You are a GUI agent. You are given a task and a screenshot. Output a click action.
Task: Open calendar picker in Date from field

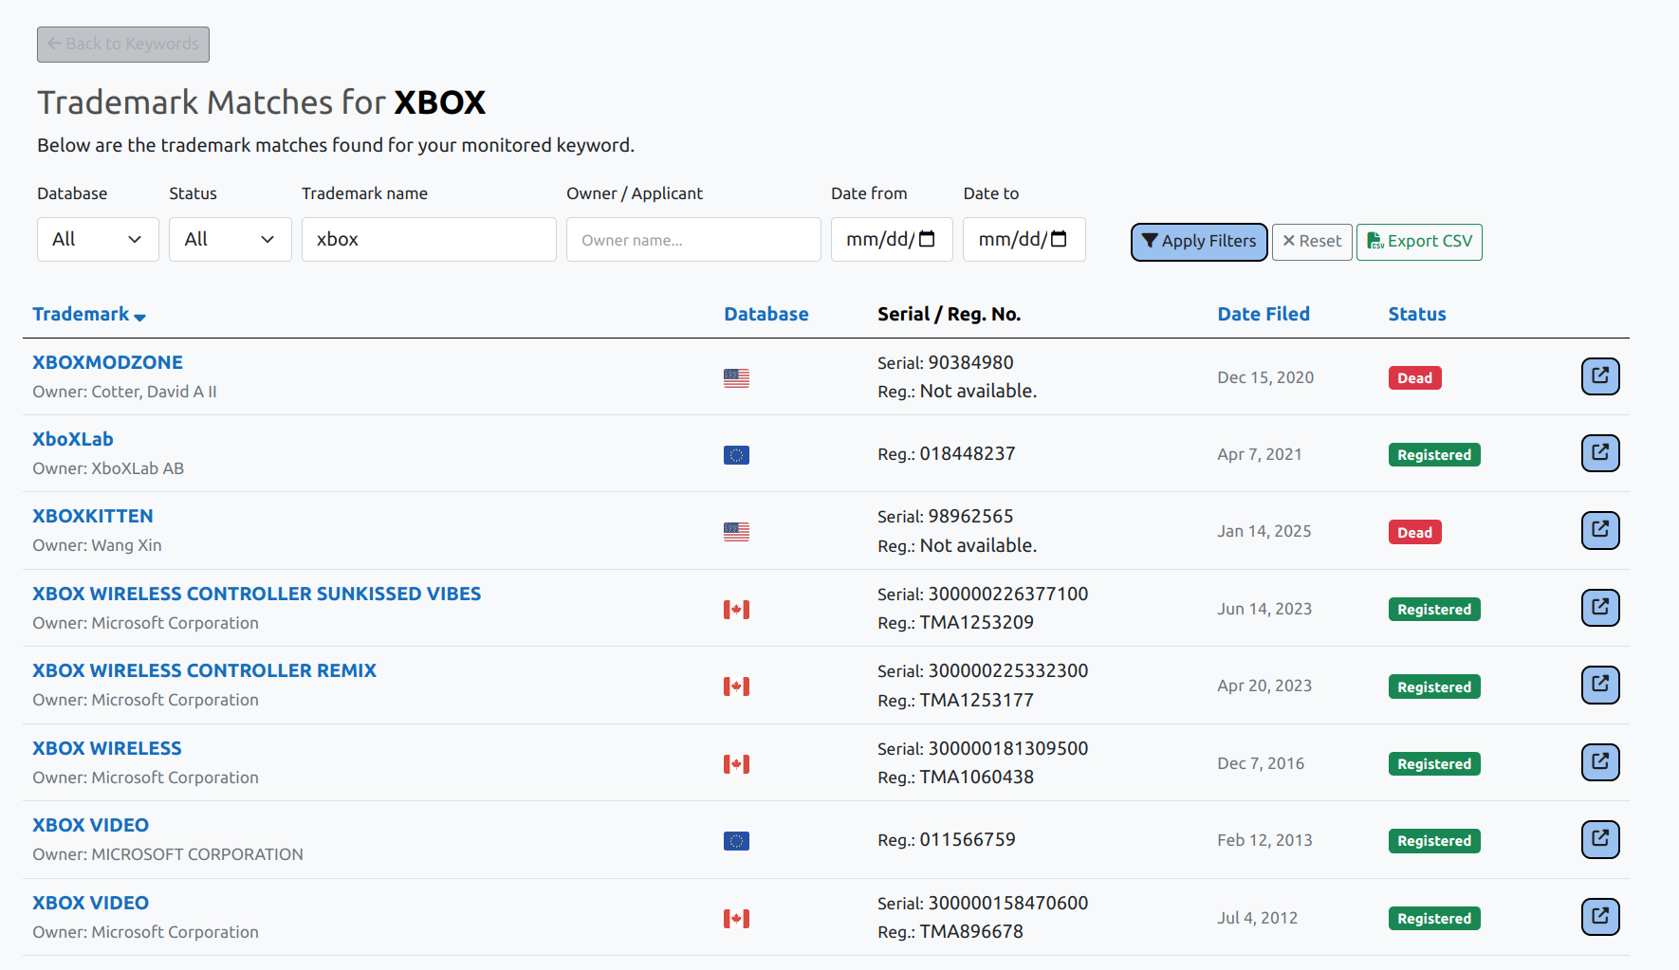(x=928, y=239)
